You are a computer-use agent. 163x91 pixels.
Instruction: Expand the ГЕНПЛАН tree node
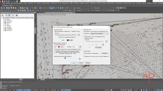[4, 22]
